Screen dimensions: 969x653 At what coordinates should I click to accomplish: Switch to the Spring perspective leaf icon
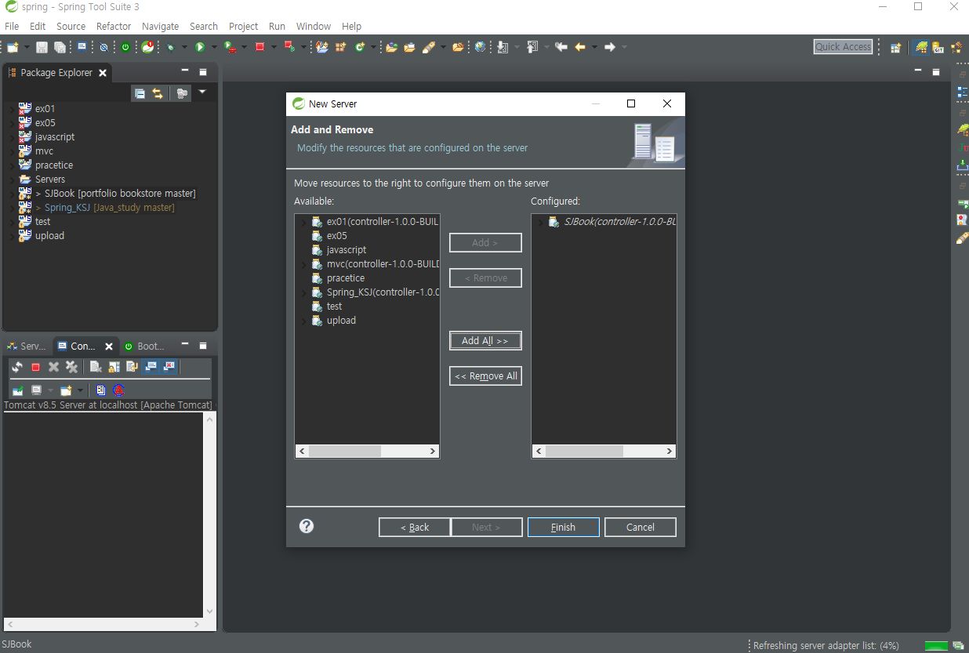[x=922, y=47]
